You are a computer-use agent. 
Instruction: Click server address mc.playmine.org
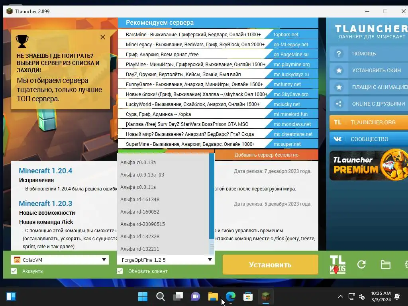coord(291,64)
